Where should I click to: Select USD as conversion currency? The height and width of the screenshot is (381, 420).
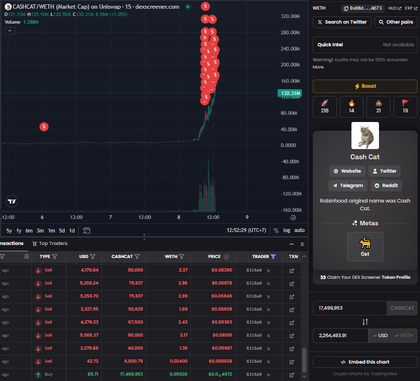pyautogui.click(x=380, y=336)
